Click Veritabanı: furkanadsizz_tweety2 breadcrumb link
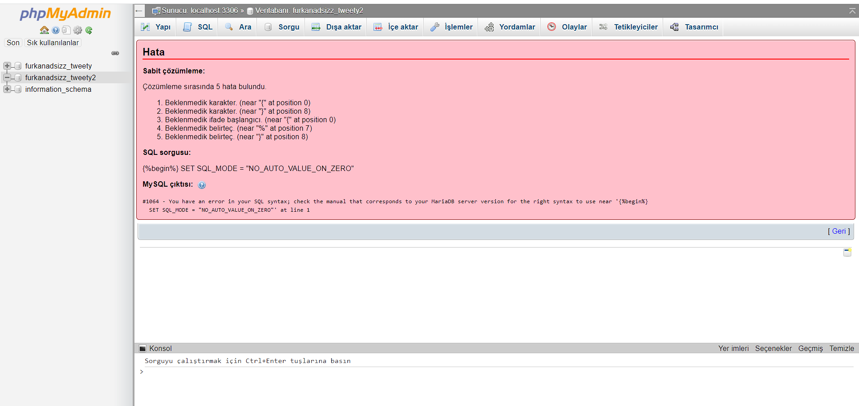Image resolution: width=859 pixels, height=406 pixels. 309,10
